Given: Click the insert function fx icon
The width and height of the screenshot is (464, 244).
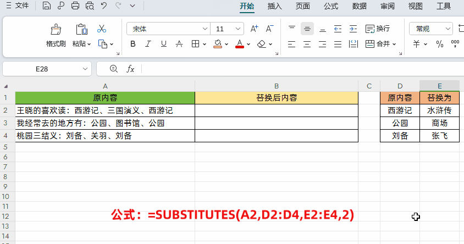Looking at the screenshot, I should pos(130,69).
